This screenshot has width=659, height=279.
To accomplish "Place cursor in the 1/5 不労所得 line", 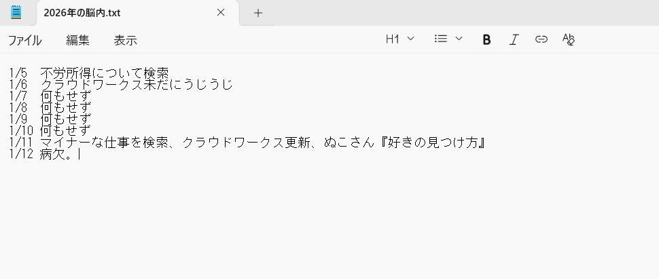I will (89, 73).
